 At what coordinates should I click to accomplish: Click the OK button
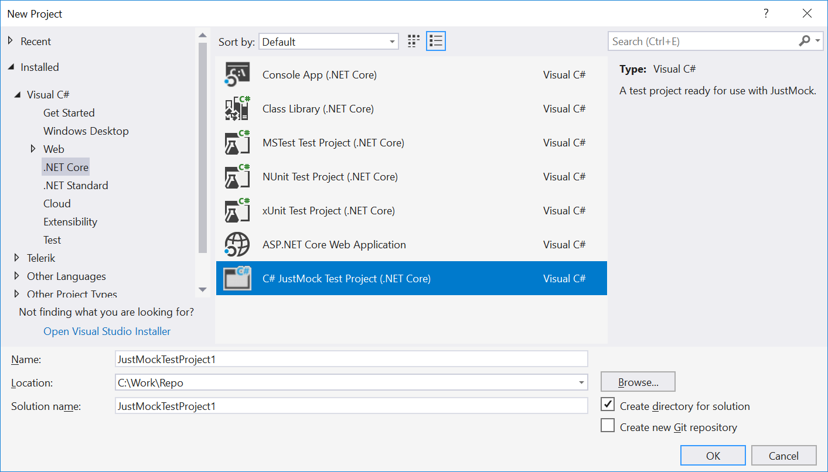(713, 456)
